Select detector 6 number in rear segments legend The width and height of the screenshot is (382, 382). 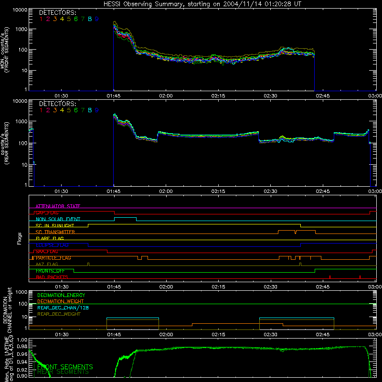coord(76,110)
